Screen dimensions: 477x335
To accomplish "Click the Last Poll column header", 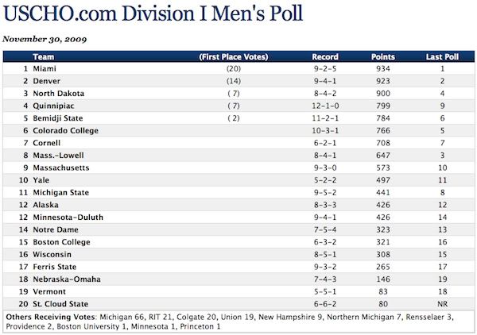I will pyautogui.click(x=442, y=57).
